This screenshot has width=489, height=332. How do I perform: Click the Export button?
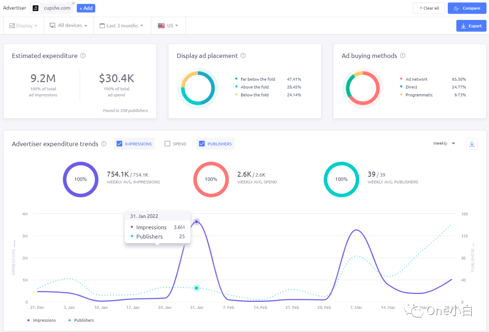(x=471, y=26)
